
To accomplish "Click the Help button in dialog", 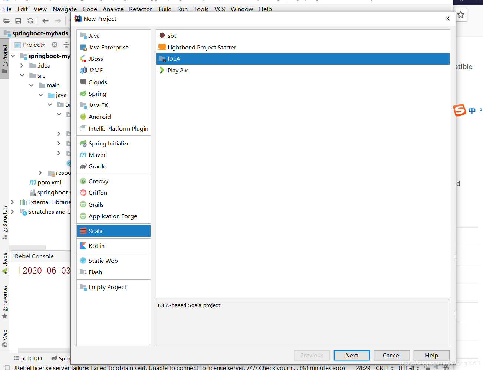I will [x=431, y=355].
